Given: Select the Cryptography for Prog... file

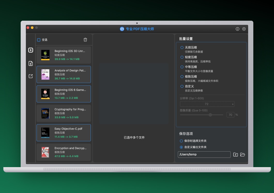Looking at the screenshot, I should [64, 113].
